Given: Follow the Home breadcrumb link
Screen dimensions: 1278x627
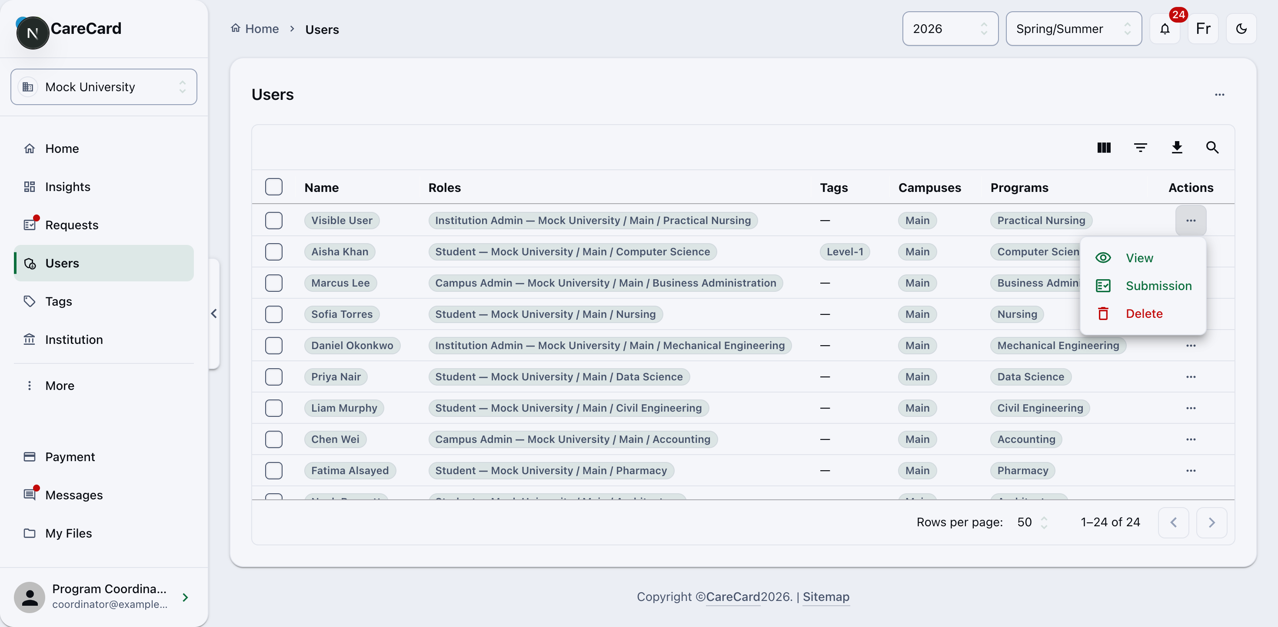Looking at the screenshot, I should click(x=255, y=29).
